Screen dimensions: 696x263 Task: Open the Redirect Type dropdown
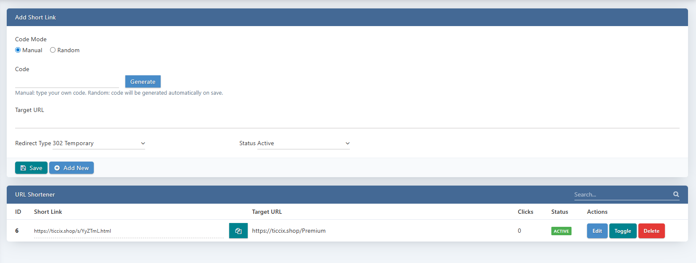pos(99,143)
